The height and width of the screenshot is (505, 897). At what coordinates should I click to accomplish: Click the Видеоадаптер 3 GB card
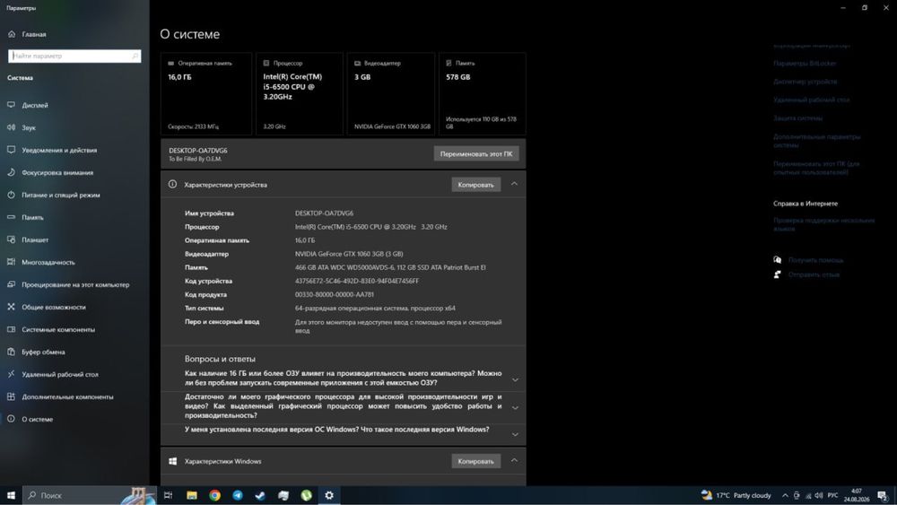tap(391, 94)
